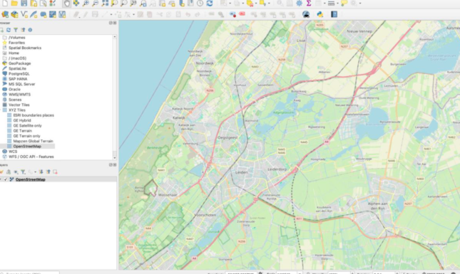This screenshot has width=460, height=274.
Task: Select Favorites in Browser tree
Action: tap(16, 43)
